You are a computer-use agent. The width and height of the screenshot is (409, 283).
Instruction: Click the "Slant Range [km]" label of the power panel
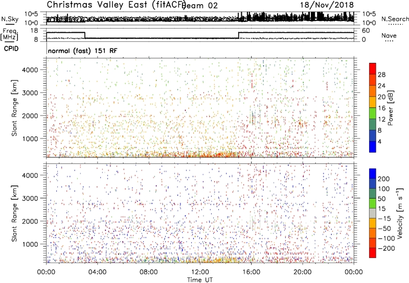pyautogui.click(x=14, y=108)
